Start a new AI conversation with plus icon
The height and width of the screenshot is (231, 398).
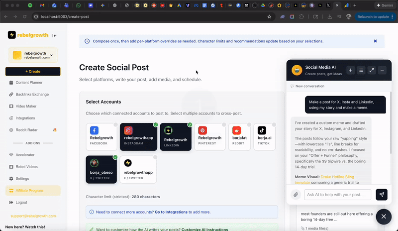tap(351, 70)
